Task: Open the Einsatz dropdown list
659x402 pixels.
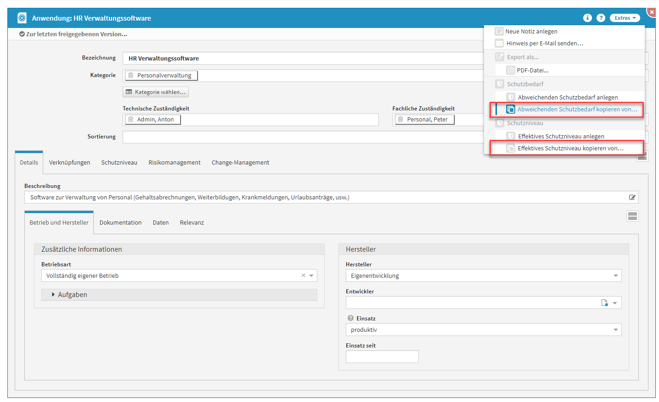Action: click(615, 330)
